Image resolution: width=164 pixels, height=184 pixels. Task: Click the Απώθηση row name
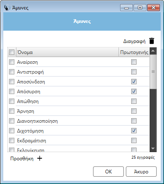[x=28, y=101]
